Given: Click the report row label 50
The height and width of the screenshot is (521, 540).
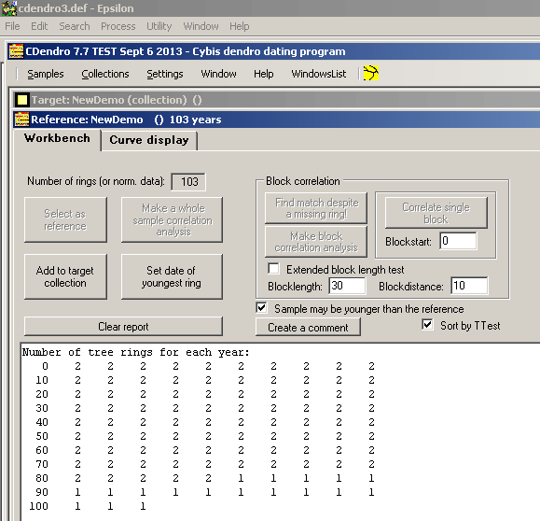Looking at the screenshot, I should tap(42, 436).
